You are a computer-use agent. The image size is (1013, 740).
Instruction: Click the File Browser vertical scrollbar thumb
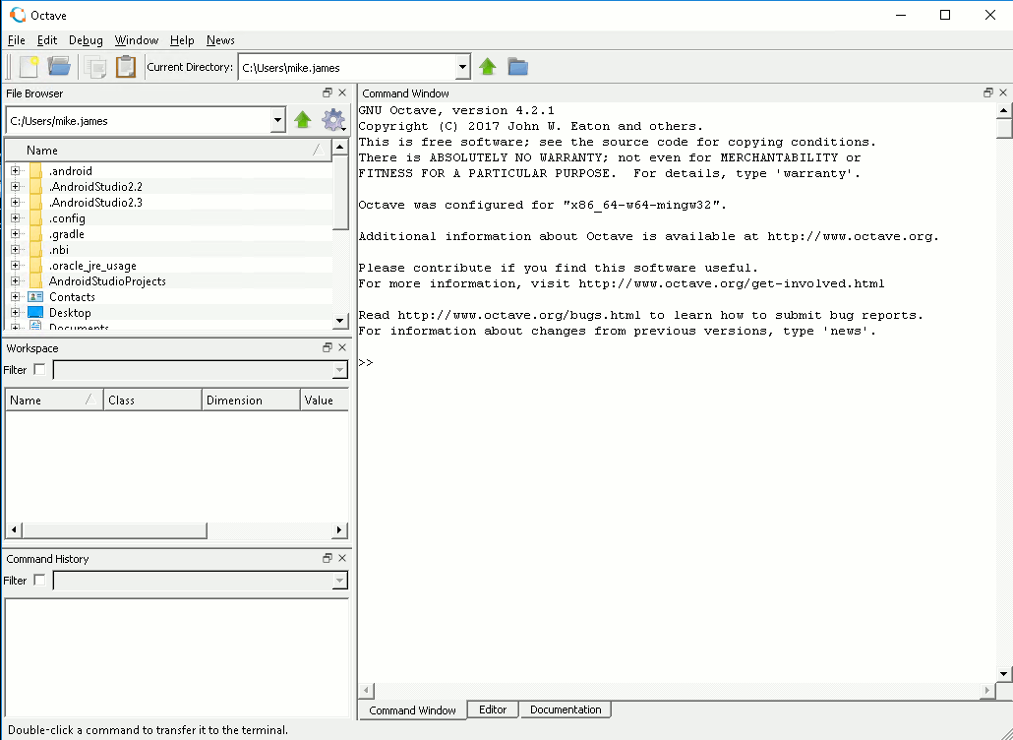click(340, 192)
